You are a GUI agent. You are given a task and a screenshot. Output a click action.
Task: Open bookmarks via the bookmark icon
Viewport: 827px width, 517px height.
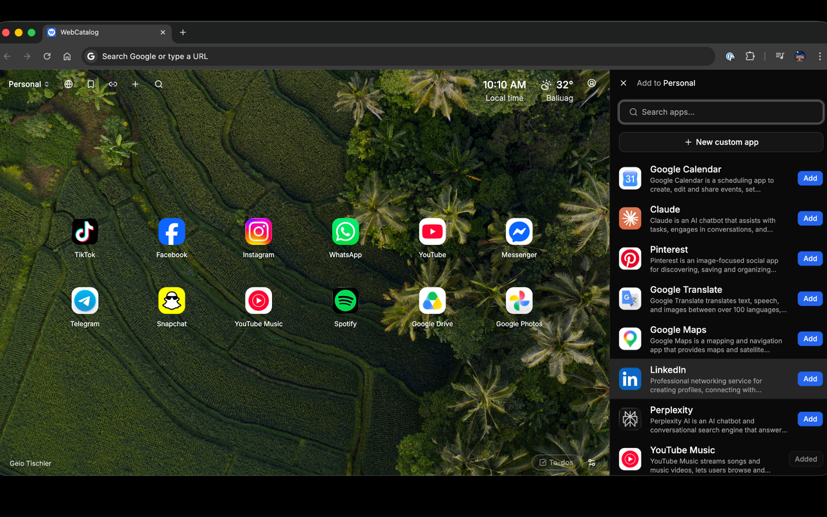[90, 84]
